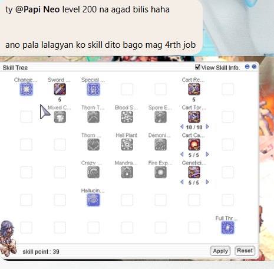Minimize the Skill Tree window
This screenshot has width=274, height=269.
click(247, 67)
